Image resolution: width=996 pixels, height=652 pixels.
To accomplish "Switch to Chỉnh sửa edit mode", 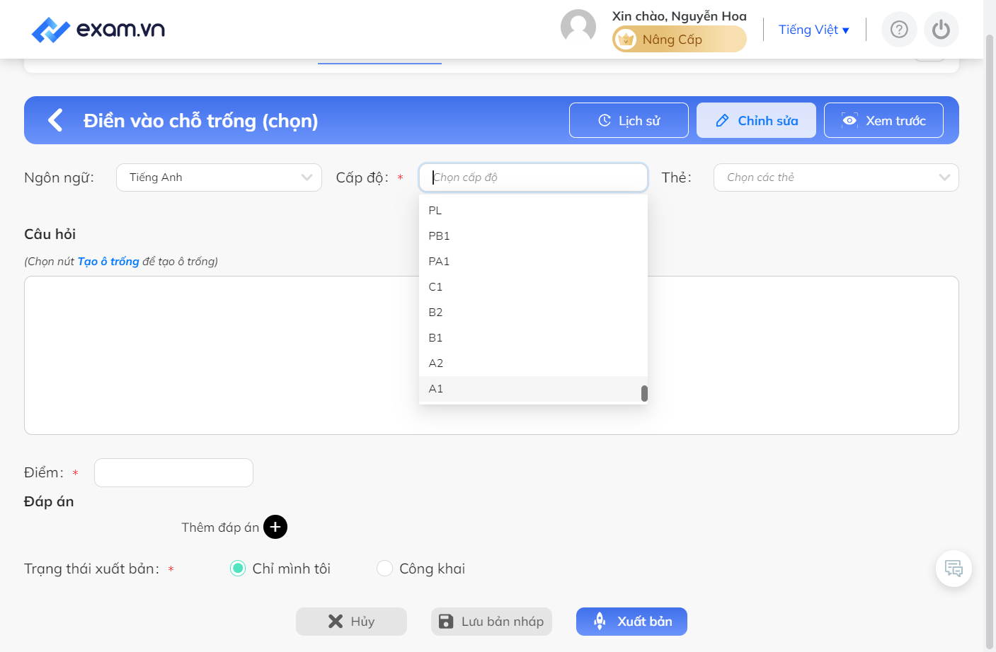I will (756, 120).
